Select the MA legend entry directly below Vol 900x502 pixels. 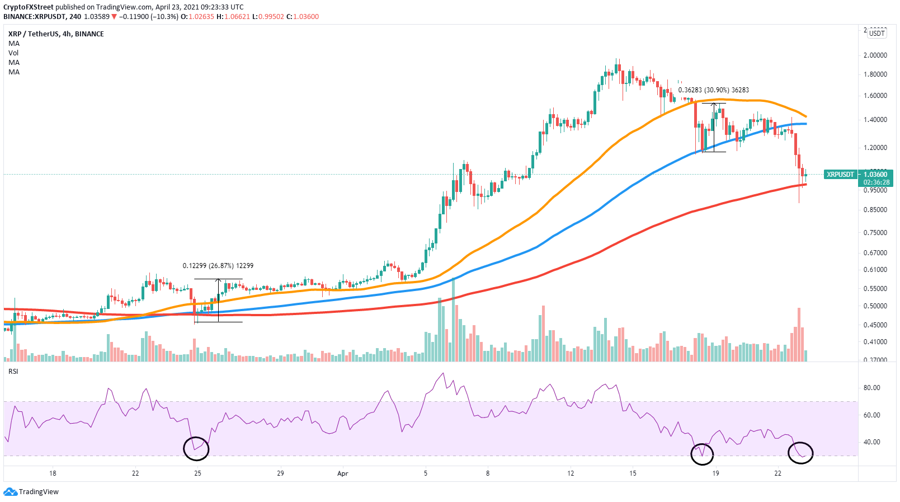pos(14,62)
